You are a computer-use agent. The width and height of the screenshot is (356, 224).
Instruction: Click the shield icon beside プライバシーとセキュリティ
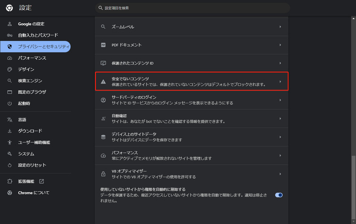point(9,47)
